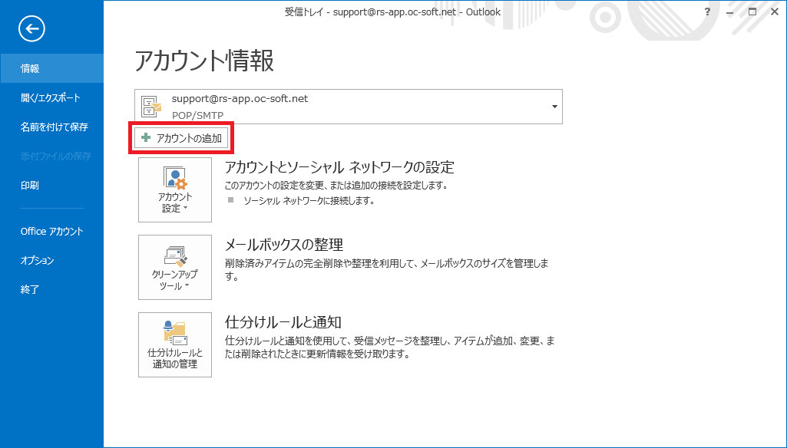Open オプション in the sidebar
This screenshot has height=448, width=787.
click(x=51, y=260)
